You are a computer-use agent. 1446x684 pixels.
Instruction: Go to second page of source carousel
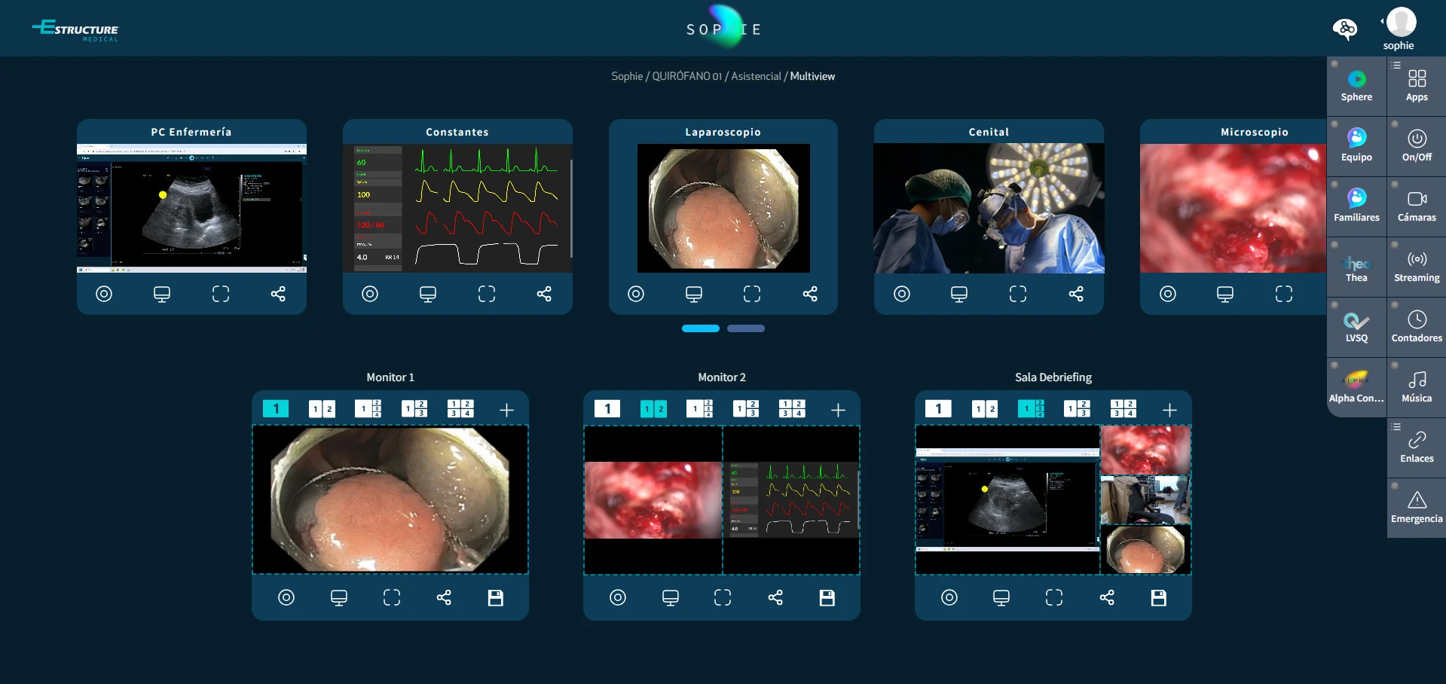[745, 328]
